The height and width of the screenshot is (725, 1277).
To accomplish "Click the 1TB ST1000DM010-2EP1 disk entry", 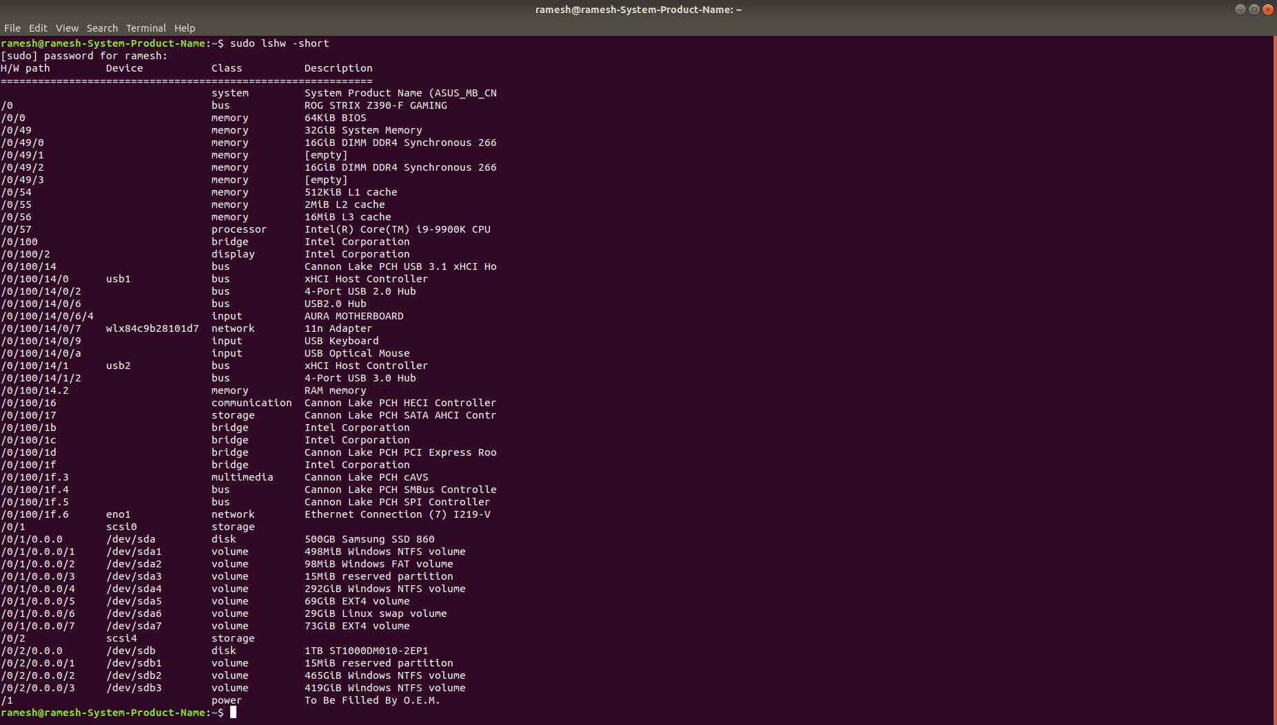I will pos(367,651).
